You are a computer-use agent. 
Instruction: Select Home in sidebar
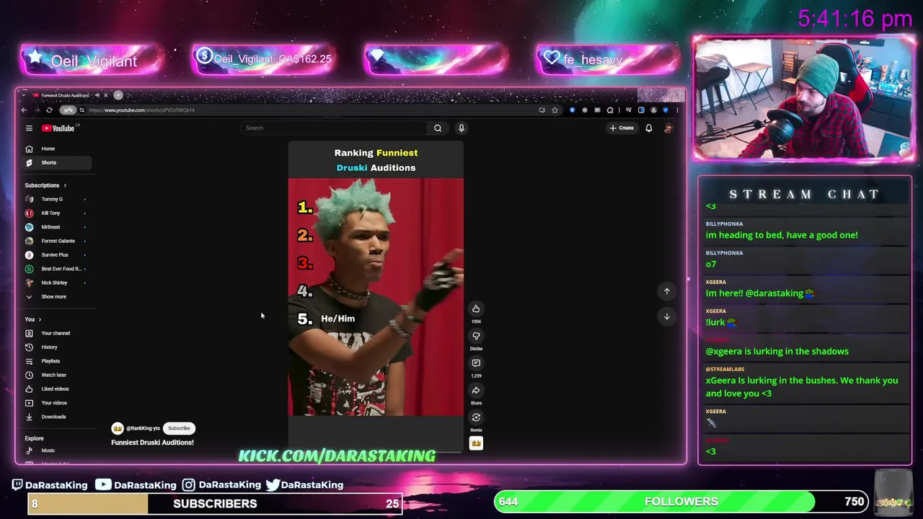(57, 148)
